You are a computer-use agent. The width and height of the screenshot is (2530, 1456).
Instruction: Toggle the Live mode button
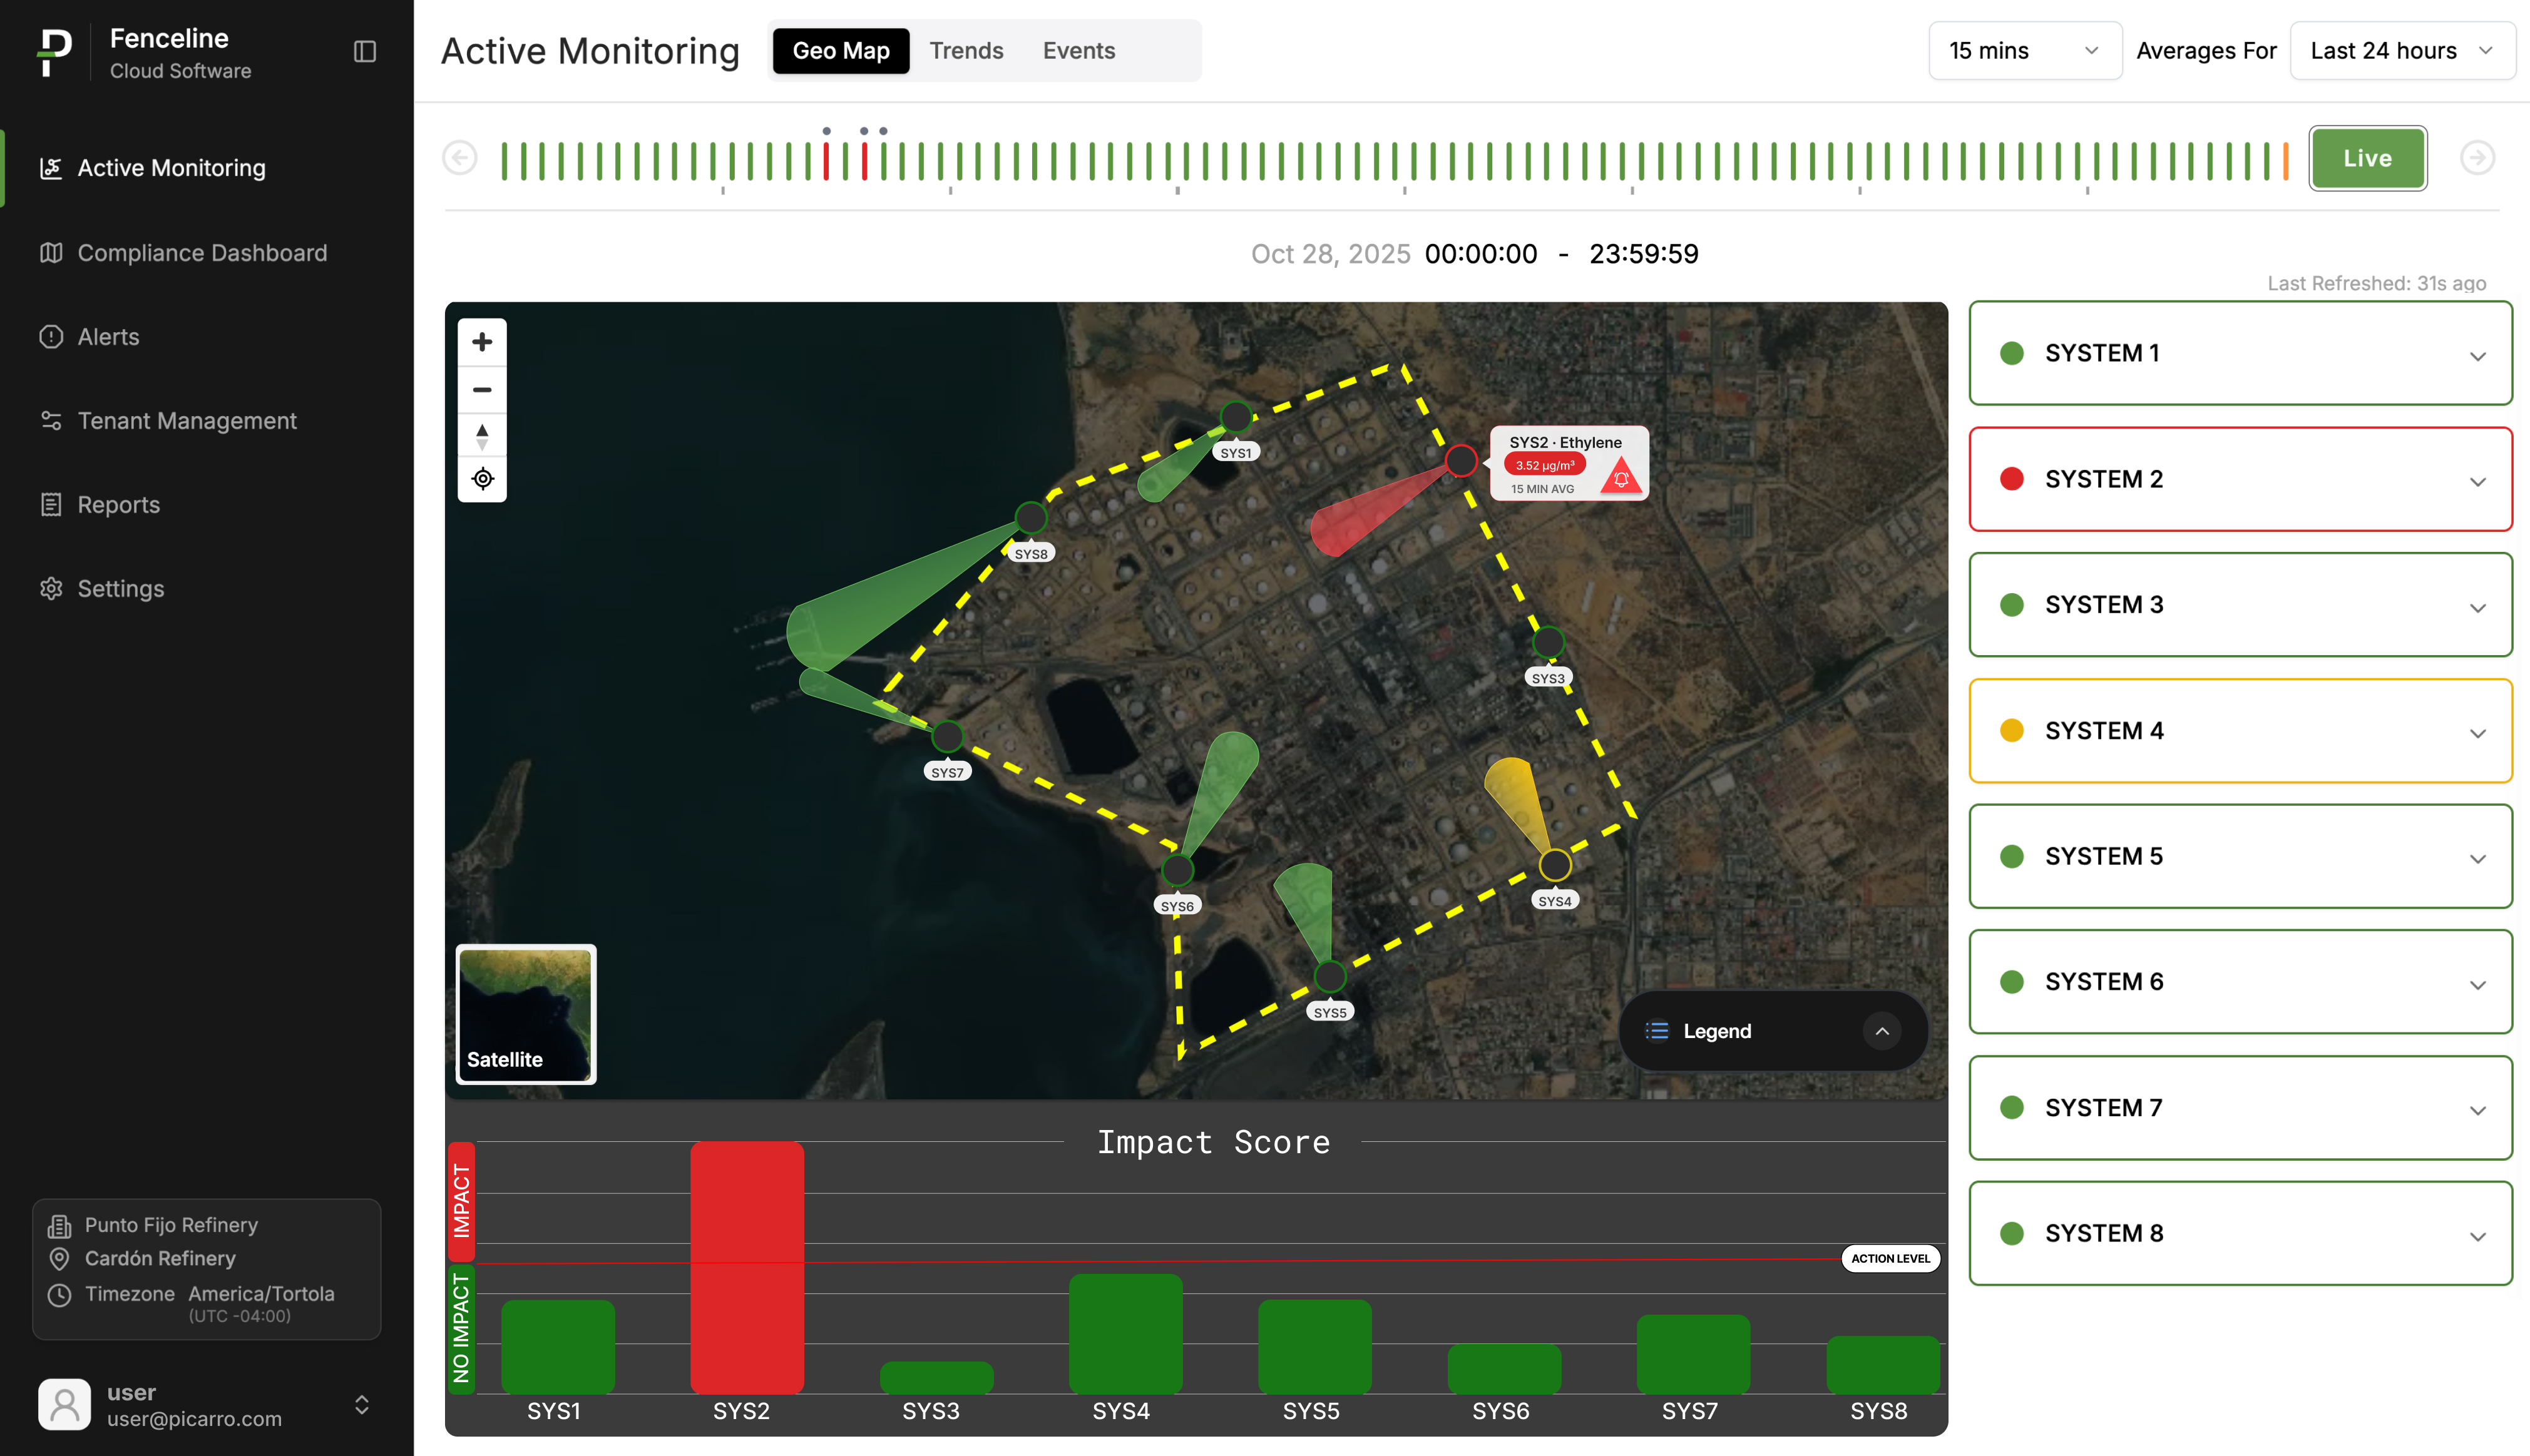tap(2367, 158)
